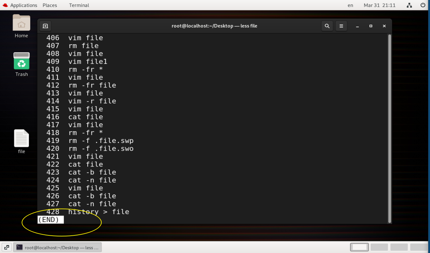Open a new terminal tab with plus icon
Viewport: 430px width, 253px height.
pos(45,26)
